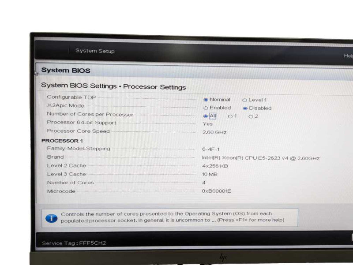
Task: Click the Configurable TDP label
Action: point(71,97)
